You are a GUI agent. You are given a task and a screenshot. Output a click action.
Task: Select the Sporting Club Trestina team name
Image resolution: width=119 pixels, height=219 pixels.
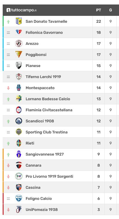pos(47,132)
